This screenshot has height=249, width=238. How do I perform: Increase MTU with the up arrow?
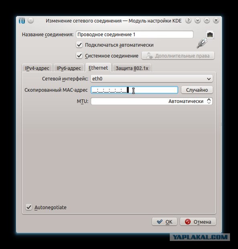209,100
